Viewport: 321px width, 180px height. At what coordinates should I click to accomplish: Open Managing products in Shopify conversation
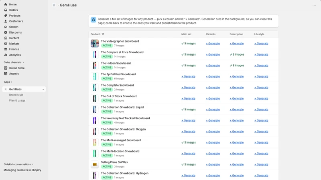point(22,170)
